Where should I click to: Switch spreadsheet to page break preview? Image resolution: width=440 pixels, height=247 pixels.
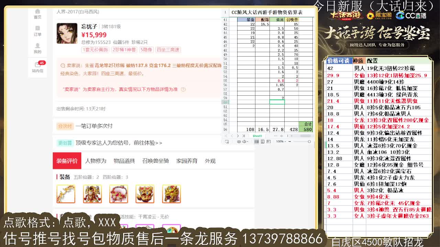tap(269, 142)
